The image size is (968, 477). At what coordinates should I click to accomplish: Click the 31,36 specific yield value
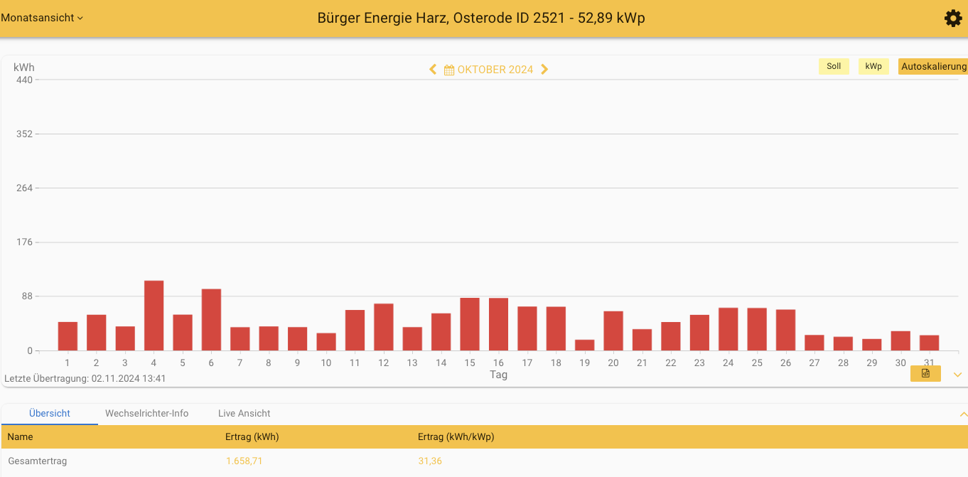point(430,461)
